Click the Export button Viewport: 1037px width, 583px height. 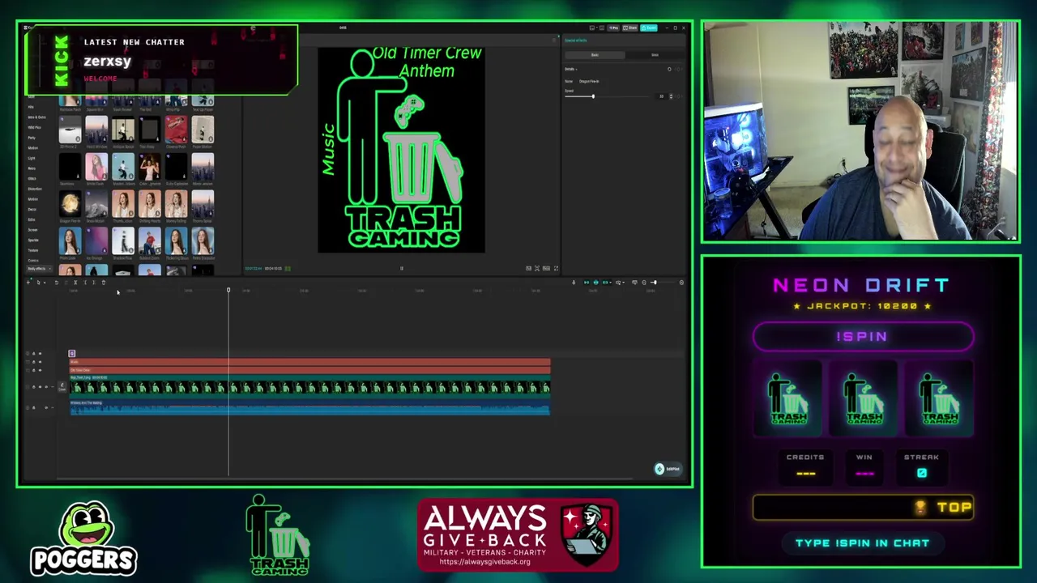coord(649,28)
